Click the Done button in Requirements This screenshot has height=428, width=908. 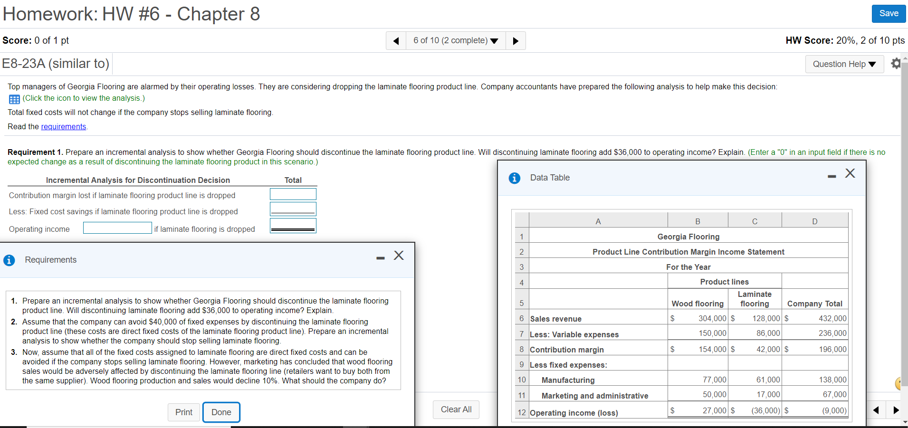click(x=221, y=412)
